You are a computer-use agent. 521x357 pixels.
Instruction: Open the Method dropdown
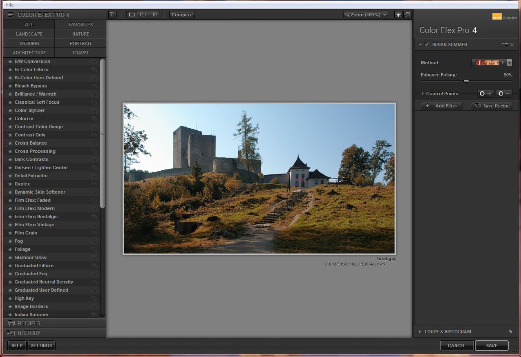coord(509,63)
